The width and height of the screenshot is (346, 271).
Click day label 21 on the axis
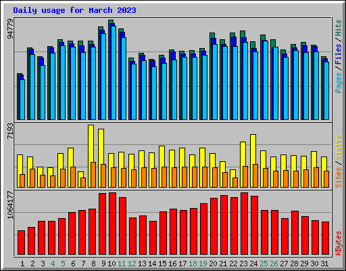coord(223,264)
